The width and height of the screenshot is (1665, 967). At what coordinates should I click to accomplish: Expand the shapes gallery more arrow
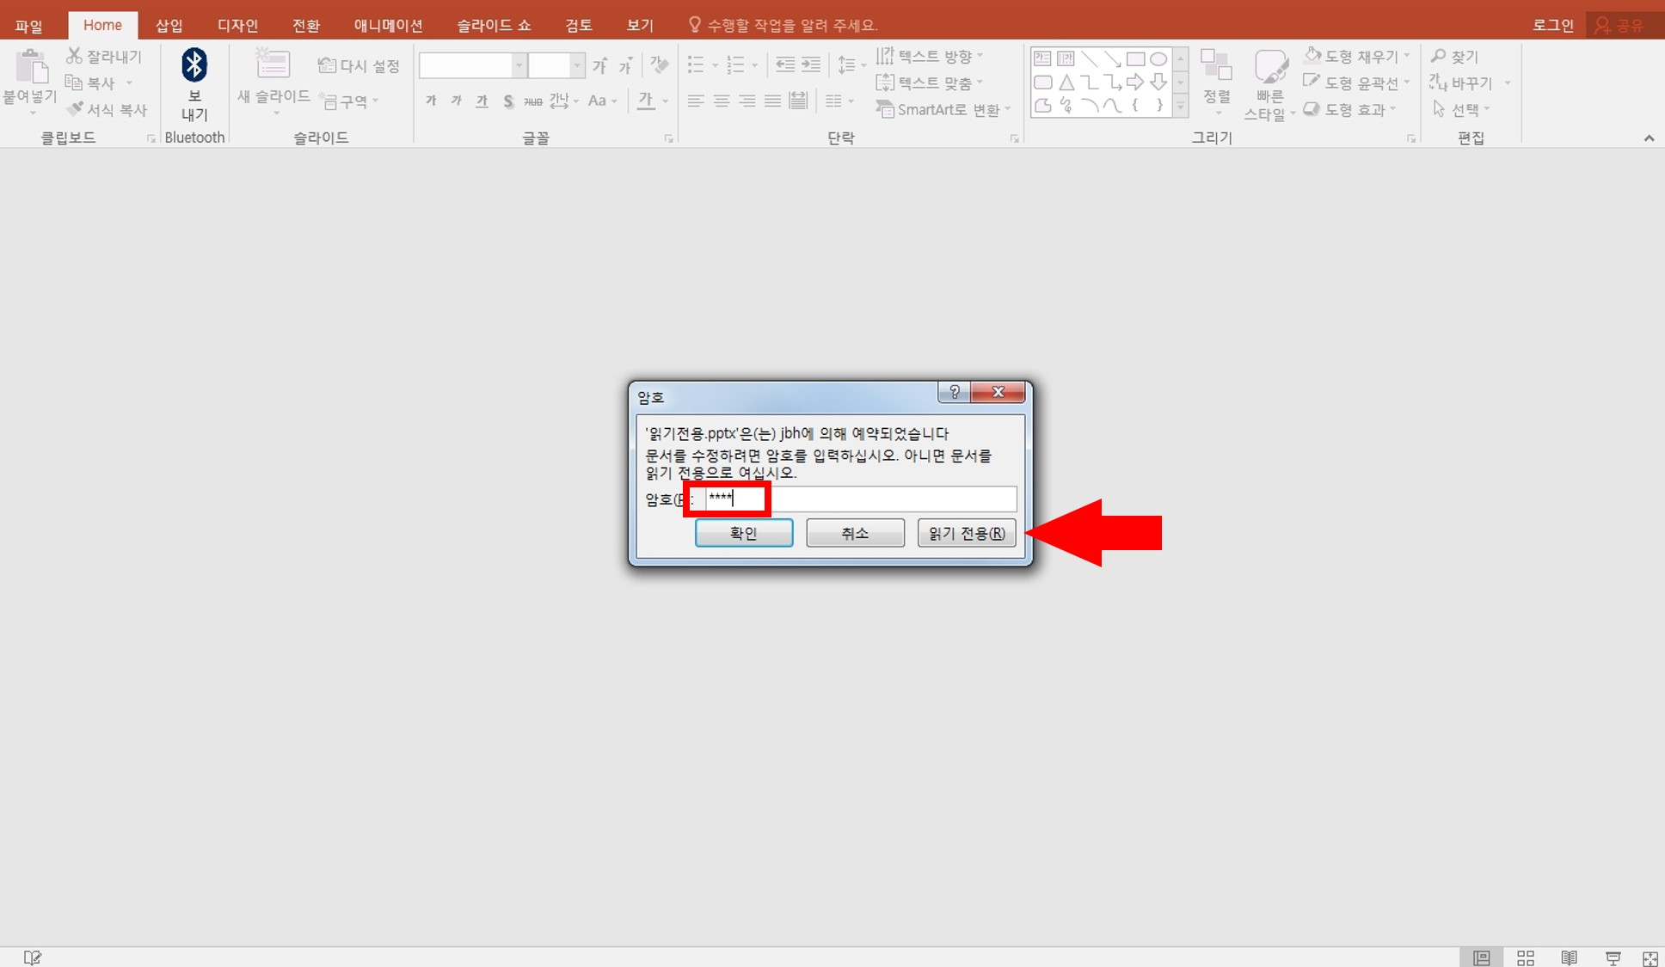(1181, 107)
